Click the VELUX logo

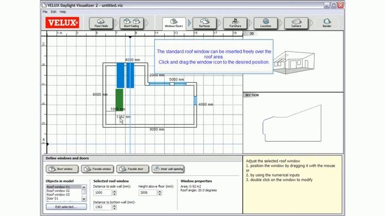(62, 23)
